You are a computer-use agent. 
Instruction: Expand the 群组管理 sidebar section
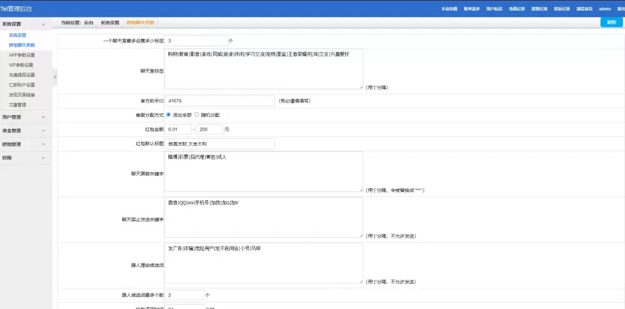pyautogui.click(x=43, y=144)
